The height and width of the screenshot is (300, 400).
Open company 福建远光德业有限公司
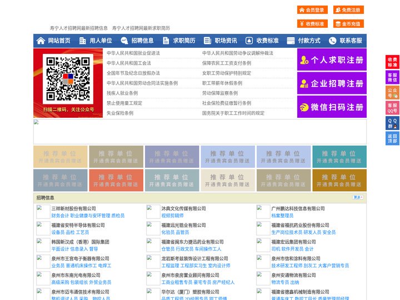[183, 225]
